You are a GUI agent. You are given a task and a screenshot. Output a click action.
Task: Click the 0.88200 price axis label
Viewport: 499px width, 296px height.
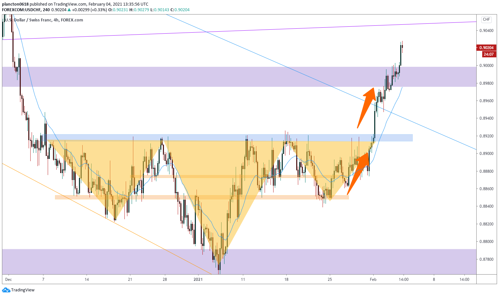(486, 224)
